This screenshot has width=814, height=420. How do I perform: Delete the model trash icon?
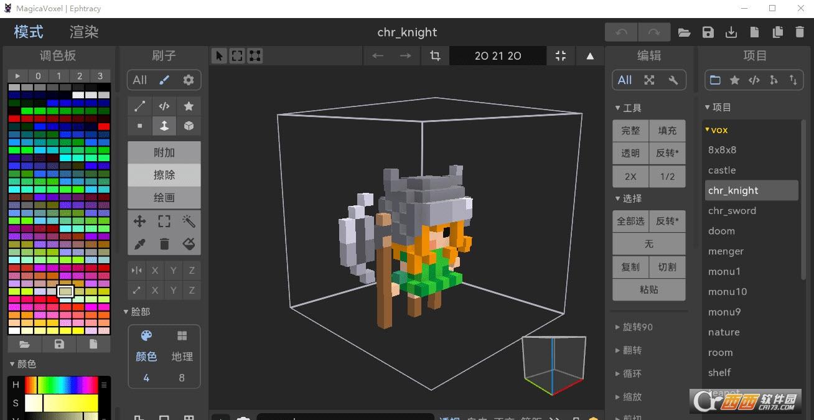coord(800,32)
